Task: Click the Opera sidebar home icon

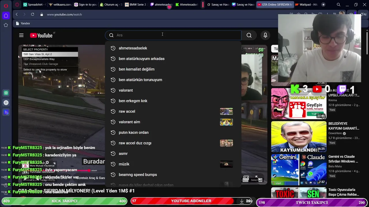Action: pos(6,16)
